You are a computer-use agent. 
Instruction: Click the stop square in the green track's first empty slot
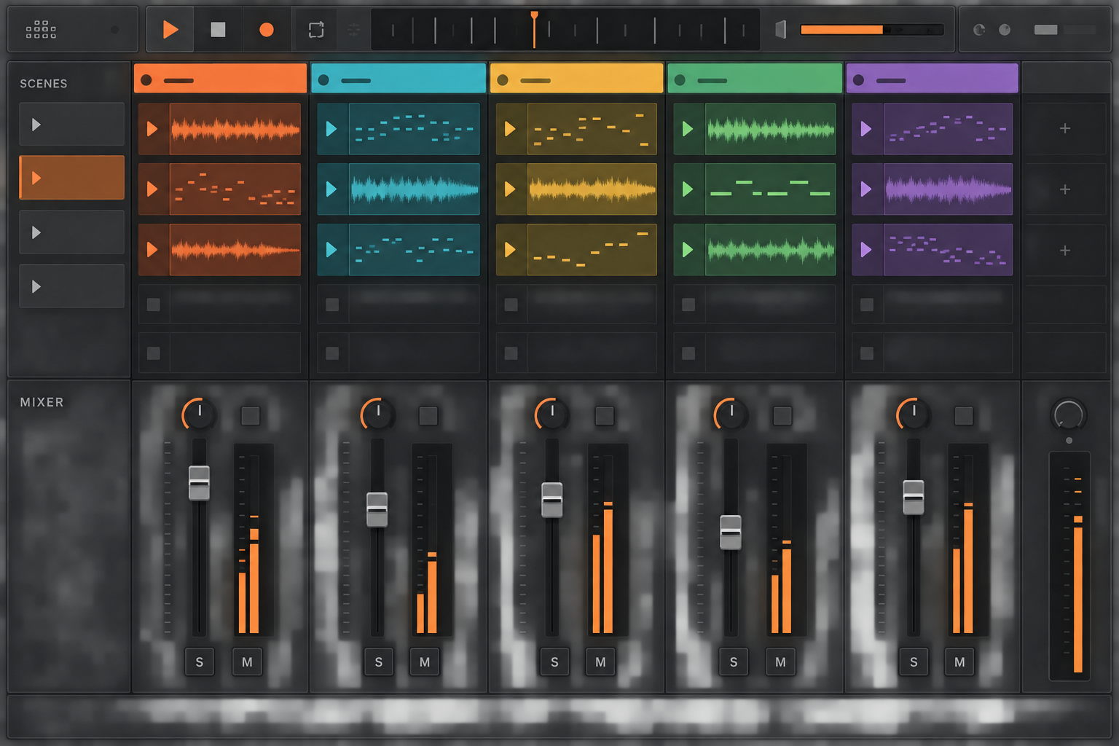(x=688, y=305)
